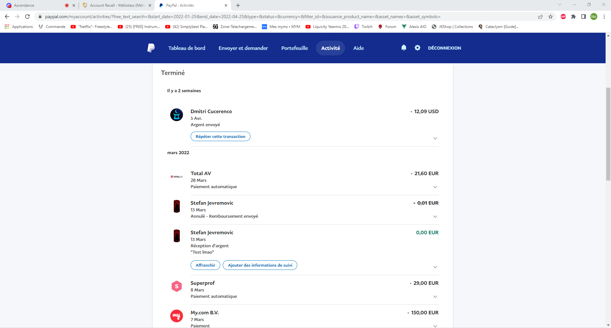Viewport: 611px width, 328px height.
Task: Click the Superprof transaction name
Action: [x=202, y=283]
